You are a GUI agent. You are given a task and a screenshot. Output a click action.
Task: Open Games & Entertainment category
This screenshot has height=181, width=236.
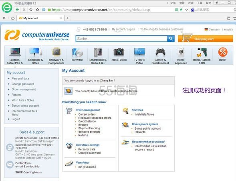(160, 56)
